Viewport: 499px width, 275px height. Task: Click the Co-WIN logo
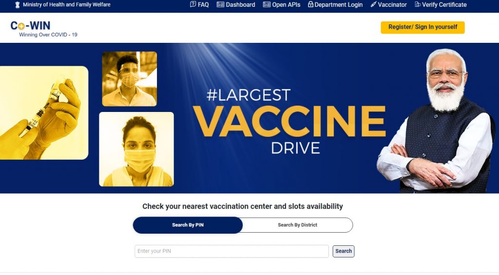(44, 29)
